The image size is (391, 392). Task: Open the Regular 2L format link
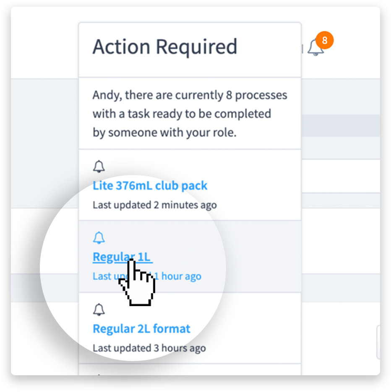point(141,328)
